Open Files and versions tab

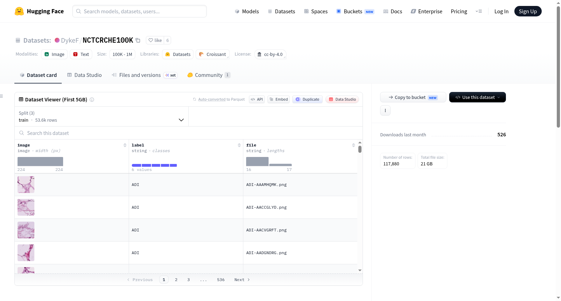pyautogui.click(x=144, y=75)
